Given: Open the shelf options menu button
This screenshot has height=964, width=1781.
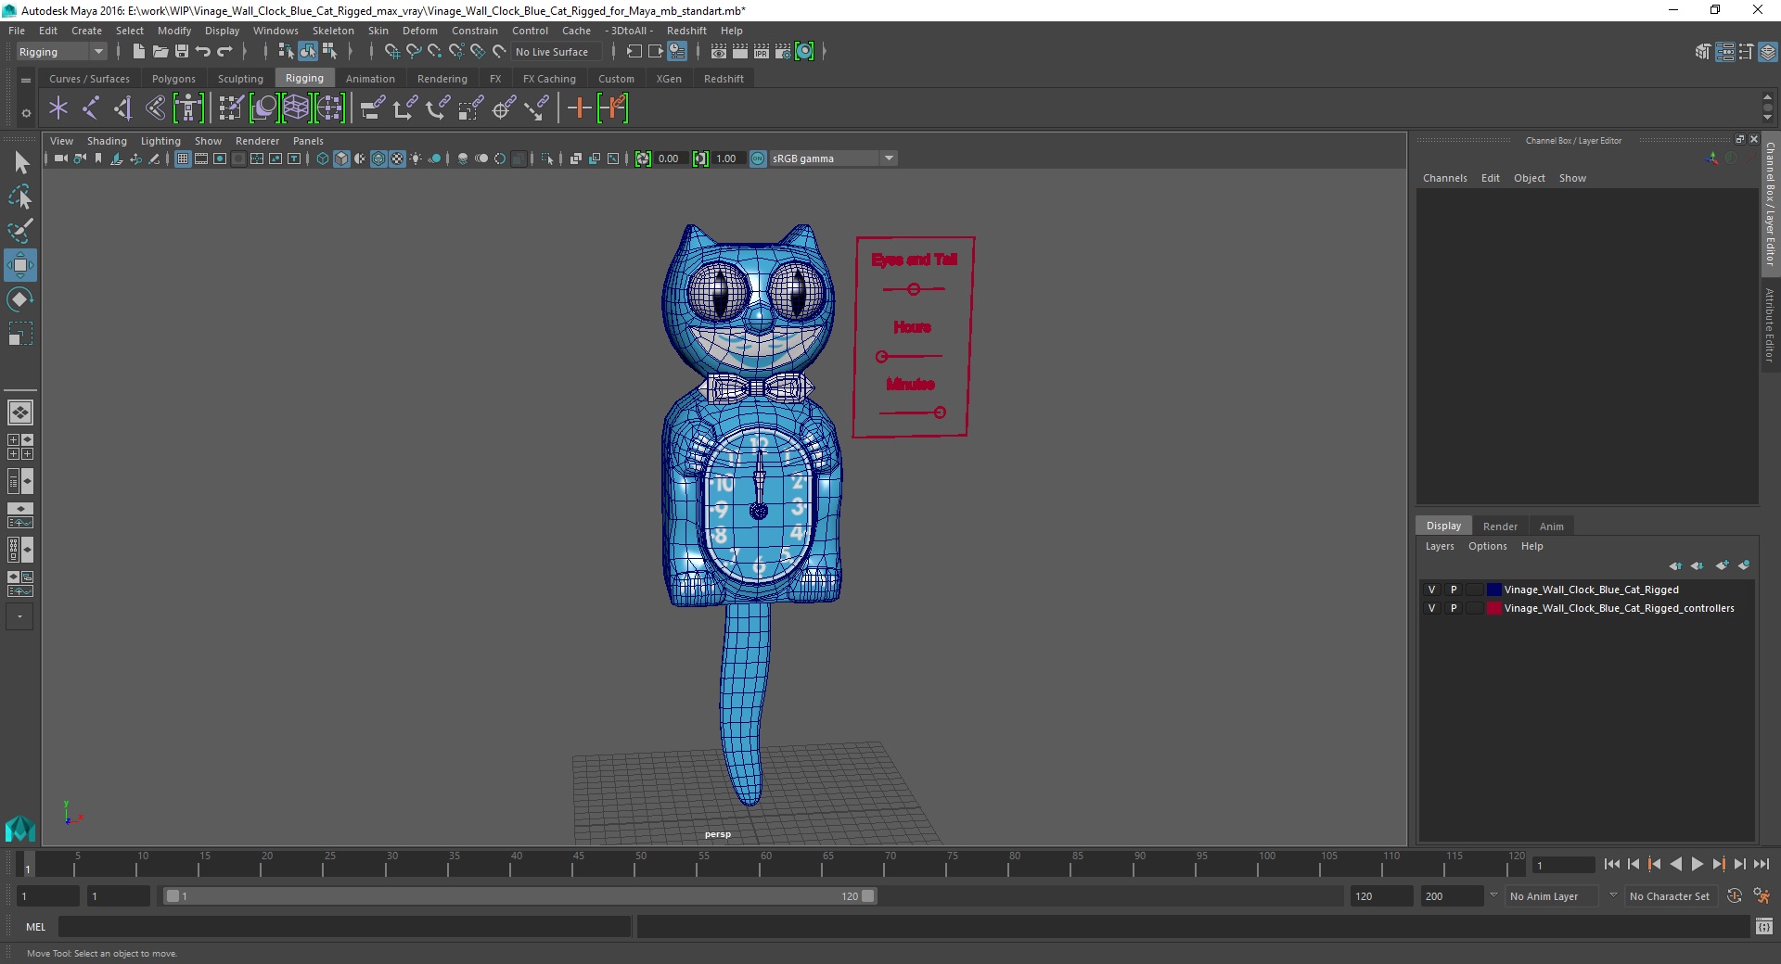Looking at the screenshot, I should point(26,81).
